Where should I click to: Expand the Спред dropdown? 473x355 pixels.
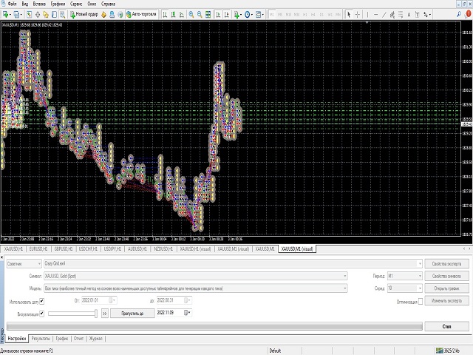[x=420, y=288]
